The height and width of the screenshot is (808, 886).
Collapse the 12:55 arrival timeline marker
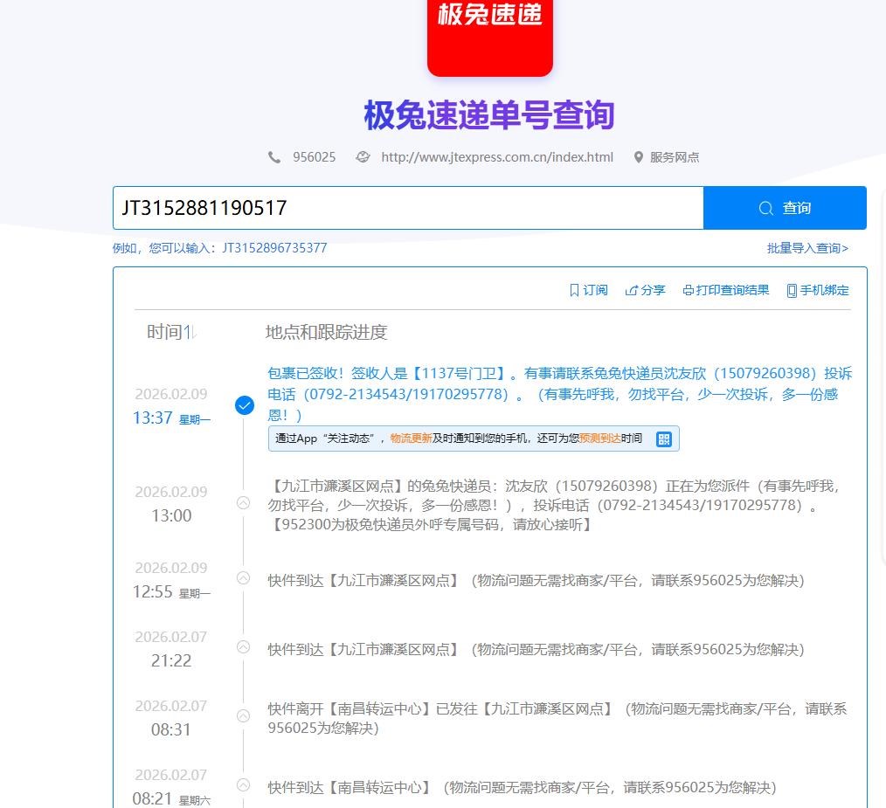(x=244, y=578)
